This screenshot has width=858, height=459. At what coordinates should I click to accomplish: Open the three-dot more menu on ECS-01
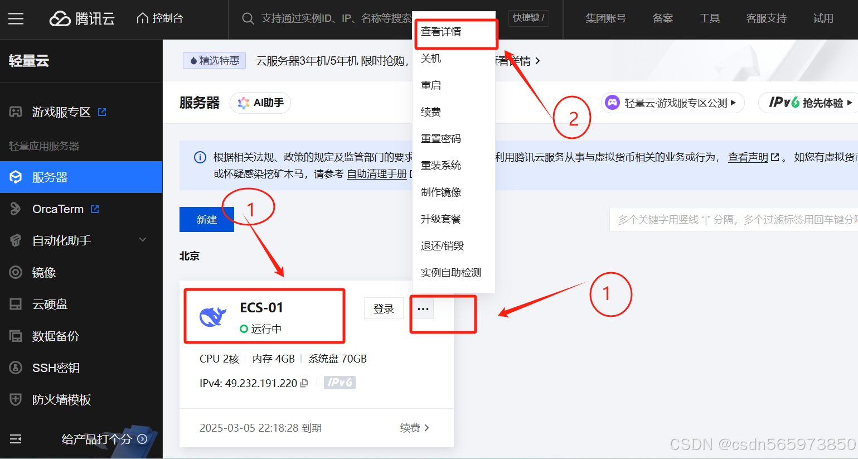point(423,308)
